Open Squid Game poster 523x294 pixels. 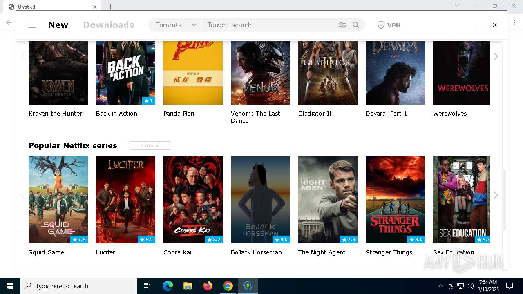[x=58, y=200]
